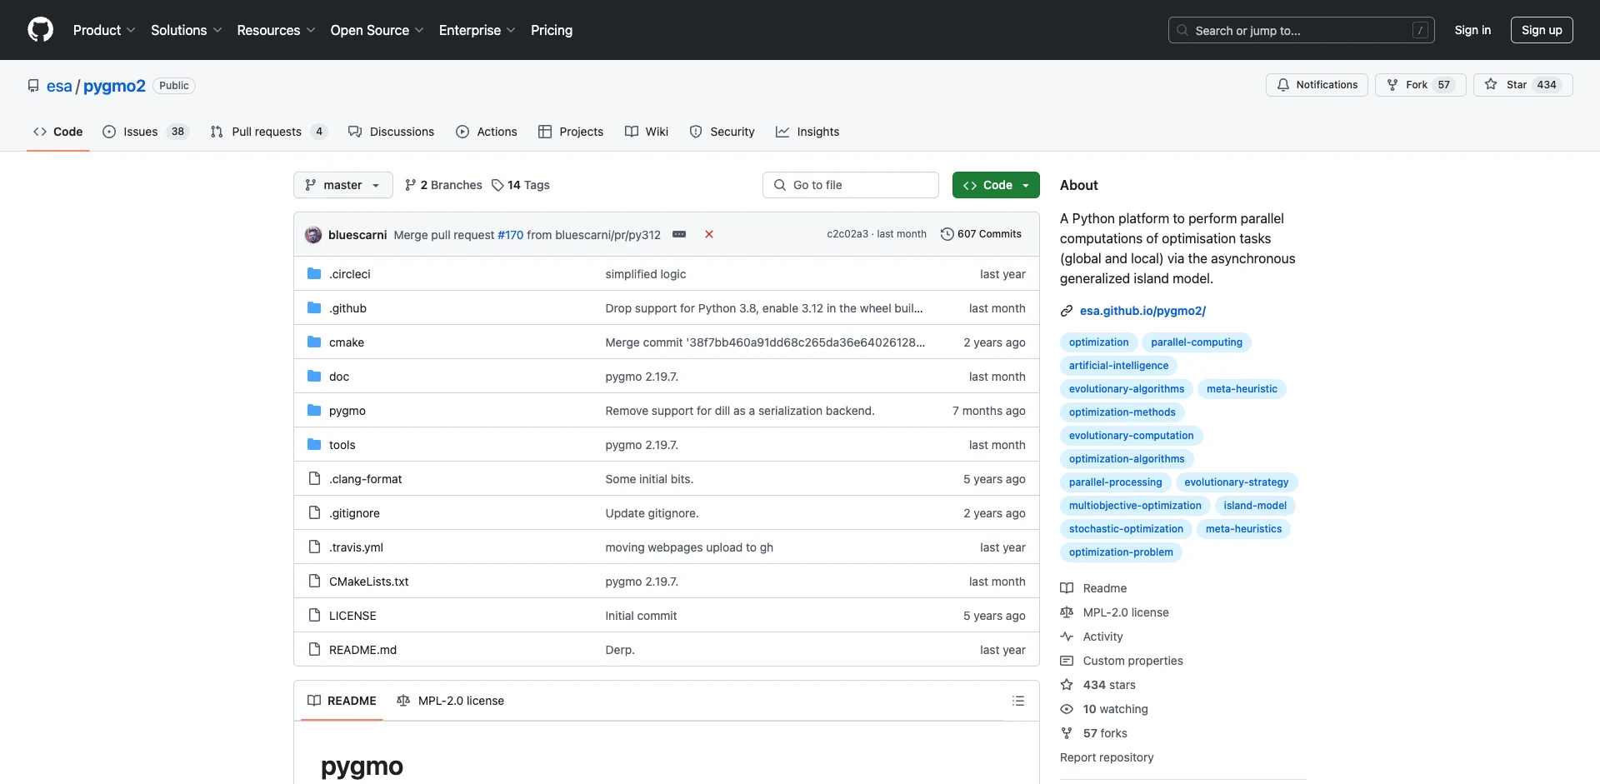The width and height of the screenshot is (1600, 784).
Task: Open the CMakeLists.txt file
Action: pos(368,582)
